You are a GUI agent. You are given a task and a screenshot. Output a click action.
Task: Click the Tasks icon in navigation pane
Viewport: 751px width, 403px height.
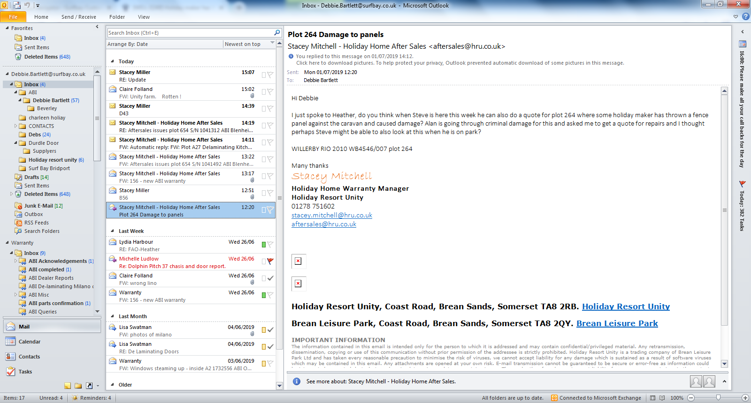pyautogui.click(x=10, y=372)
